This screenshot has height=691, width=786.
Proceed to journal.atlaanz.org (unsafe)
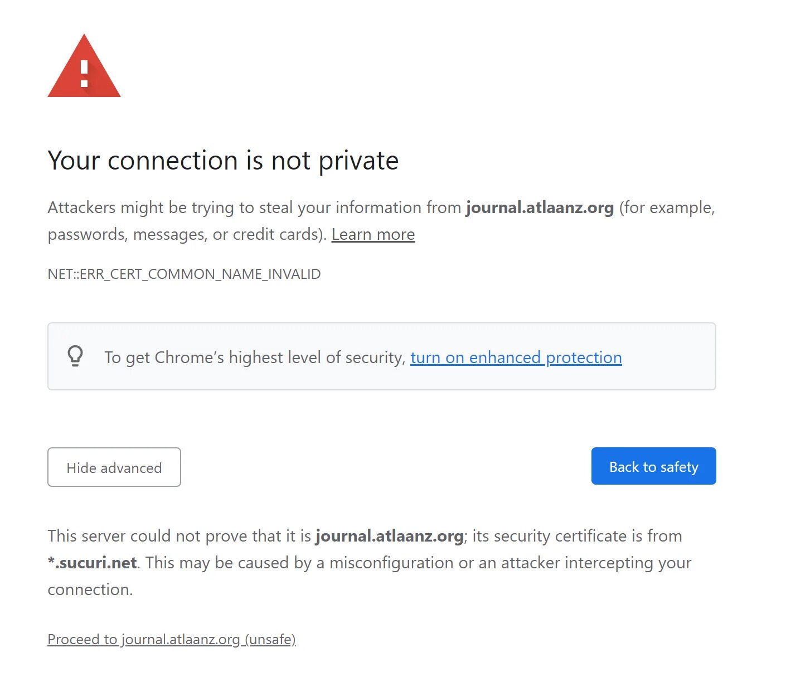(172, 639)
